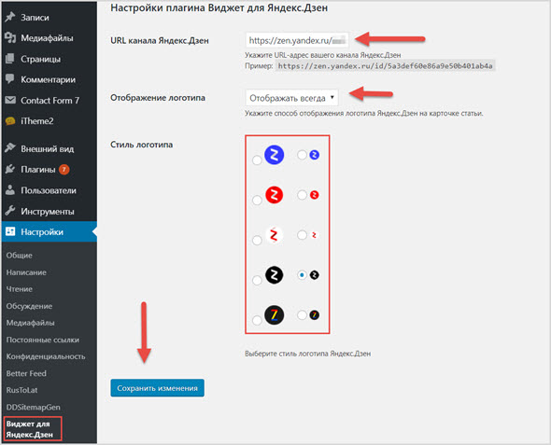Click the pushpin icon beside Записи
The width and height of the screenshot is (551, 445).
(x=10, y=17)
